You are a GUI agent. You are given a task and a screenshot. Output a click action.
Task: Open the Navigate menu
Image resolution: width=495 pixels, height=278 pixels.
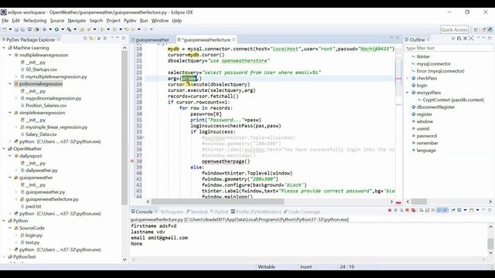tap(77, 21)
